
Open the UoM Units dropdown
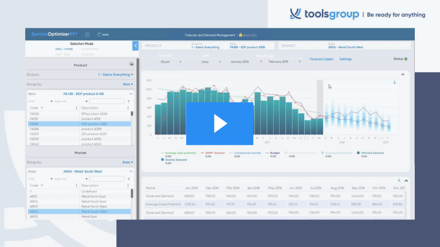[x=211, y=62]
